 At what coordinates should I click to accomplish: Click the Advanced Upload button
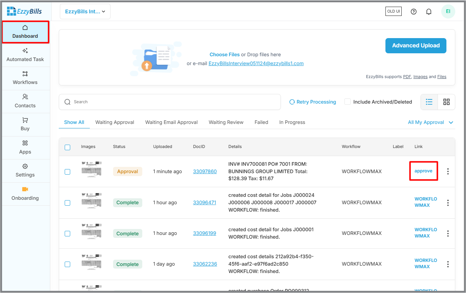pyautogui.click(x=416, y=46)
